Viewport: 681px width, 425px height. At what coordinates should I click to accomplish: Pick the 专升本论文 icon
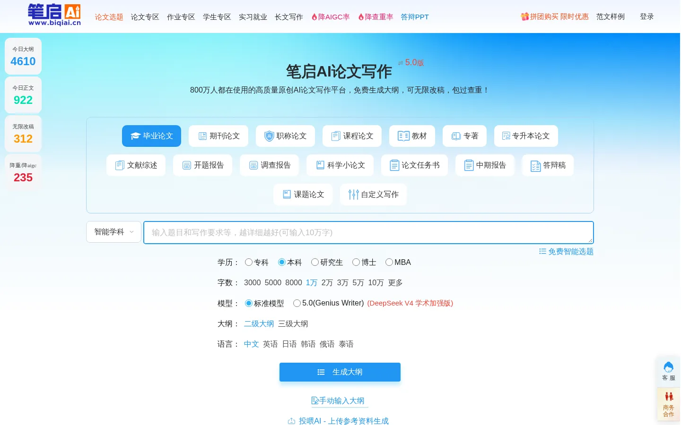click(x=506, y=136)
